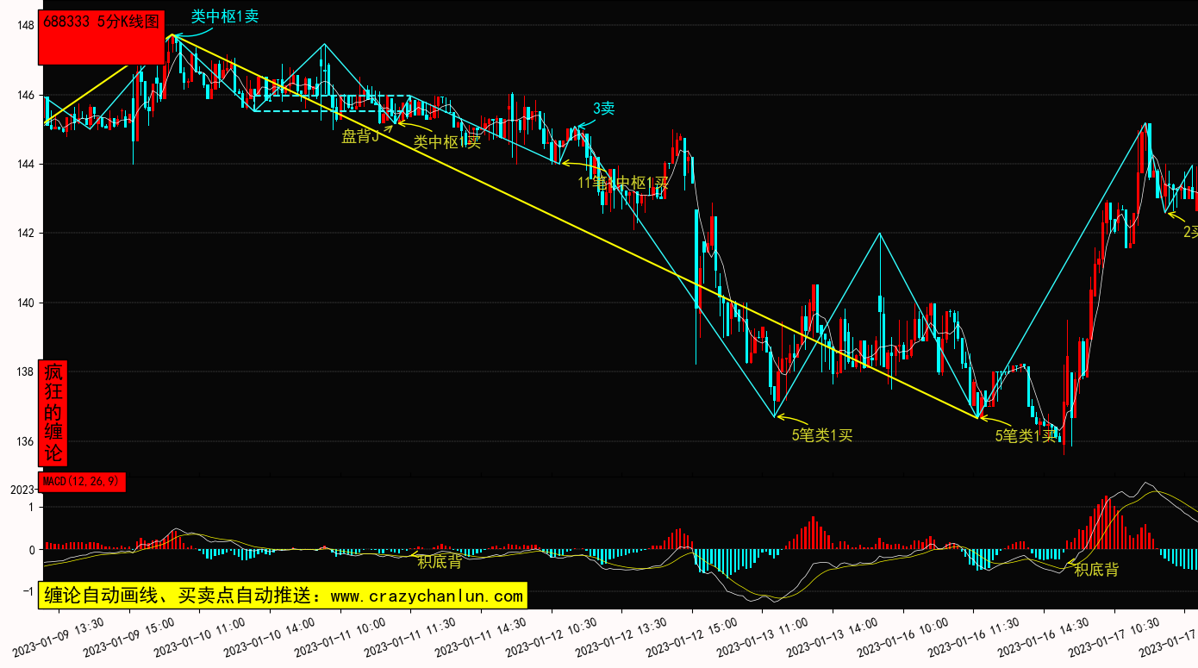
Task: Click the cyan dashed 中枢 rectangle
Action: pyautogui.click(x=332, y=103)
